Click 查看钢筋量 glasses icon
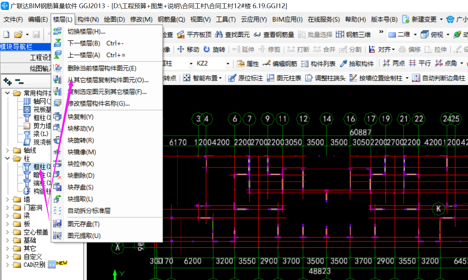This screenshot has width=468, height=280. tap(257, 34)
